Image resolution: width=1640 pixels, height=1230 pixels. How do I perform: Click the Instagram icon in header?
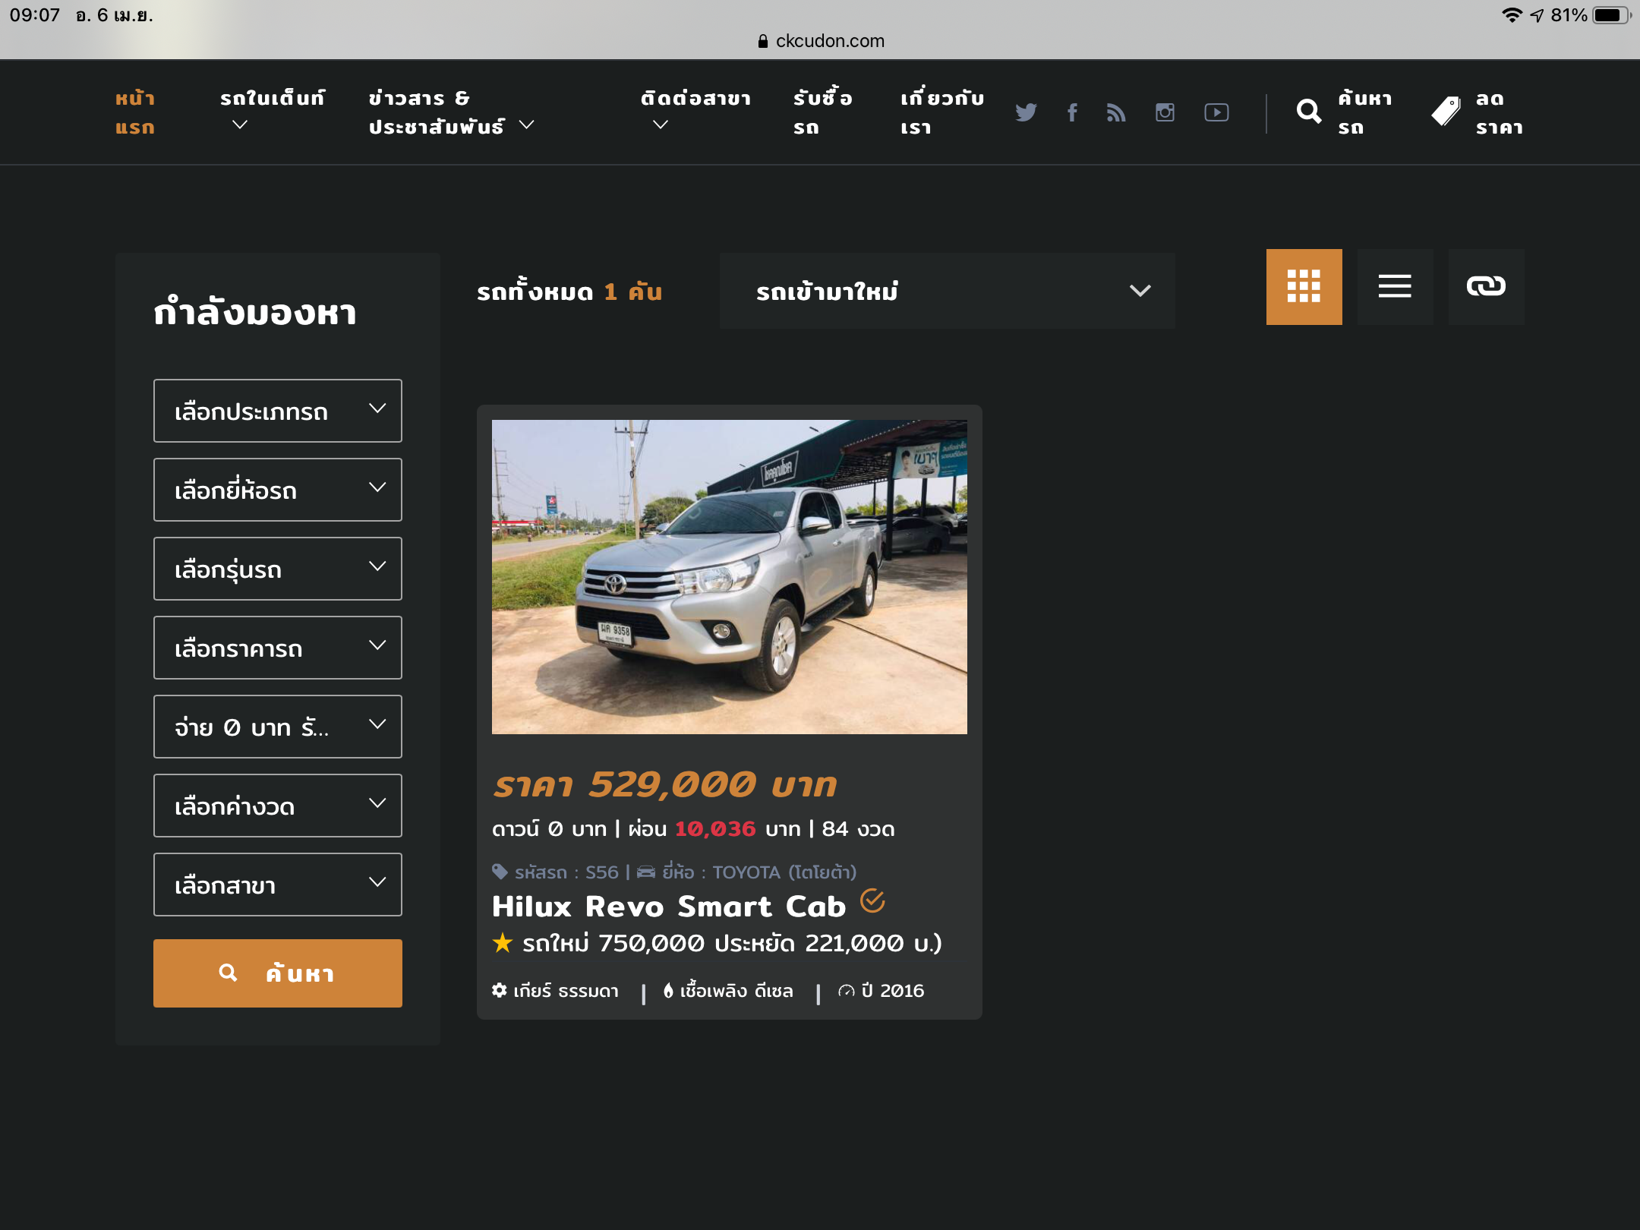click(x=1165, y=112)
